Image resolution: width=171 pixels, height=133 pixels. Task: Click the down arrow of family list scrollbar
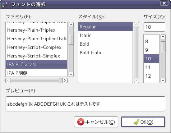click(71, 74)
